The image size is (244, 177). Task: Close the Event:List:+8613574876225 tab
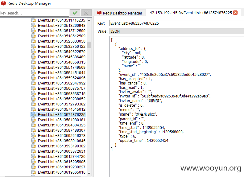[x=235, y=13]
